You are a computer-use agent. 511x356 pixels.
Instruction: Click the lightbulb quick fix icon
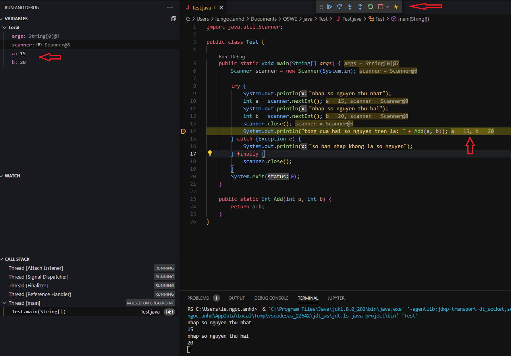tap(210, 154)
